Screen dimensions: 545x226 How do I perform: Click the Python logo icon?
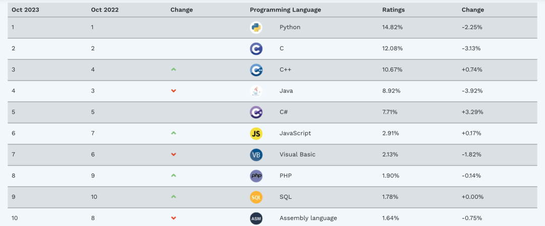[x=256, y=27]
